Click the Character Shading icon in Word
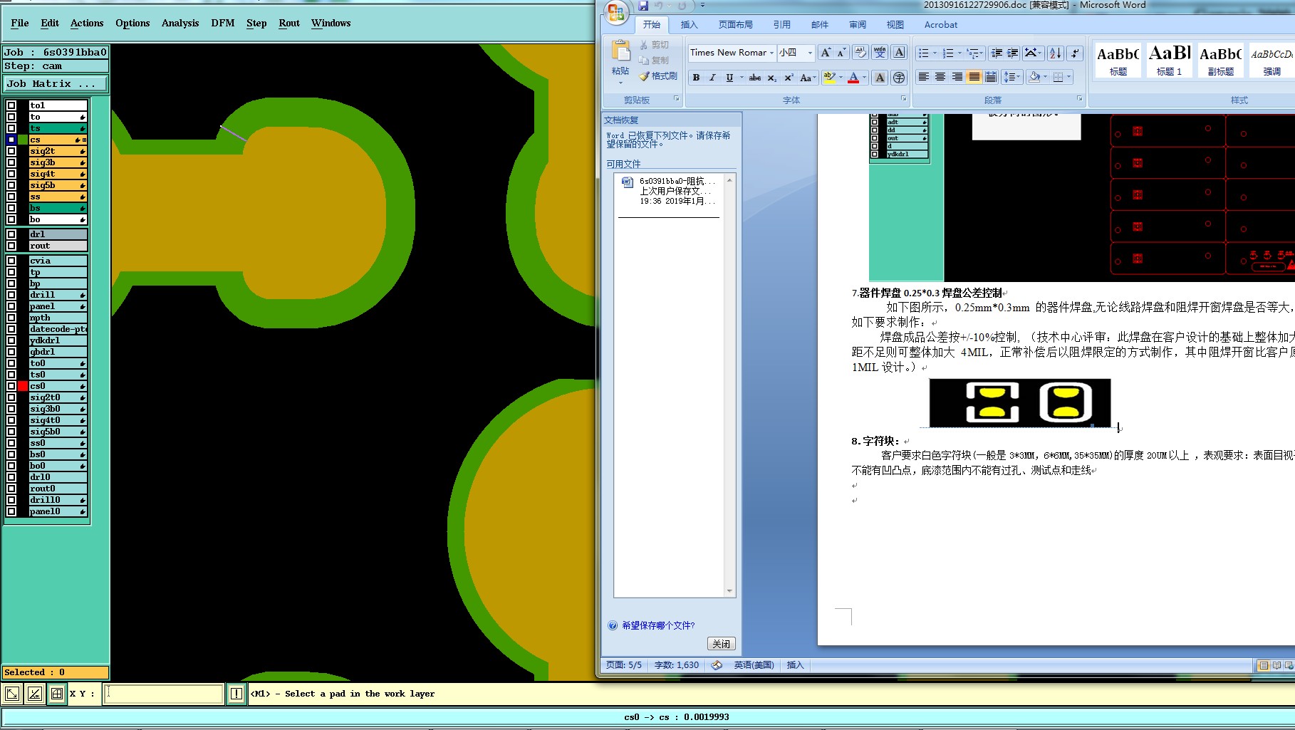Image resolution: width=1295 pixels, height=730 pixels. 880,78
